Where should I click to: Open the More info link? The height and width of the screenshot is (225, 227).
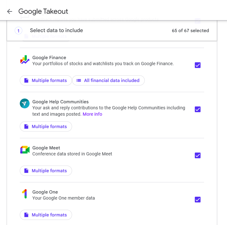pyautogui.click(x=92, y=114)
